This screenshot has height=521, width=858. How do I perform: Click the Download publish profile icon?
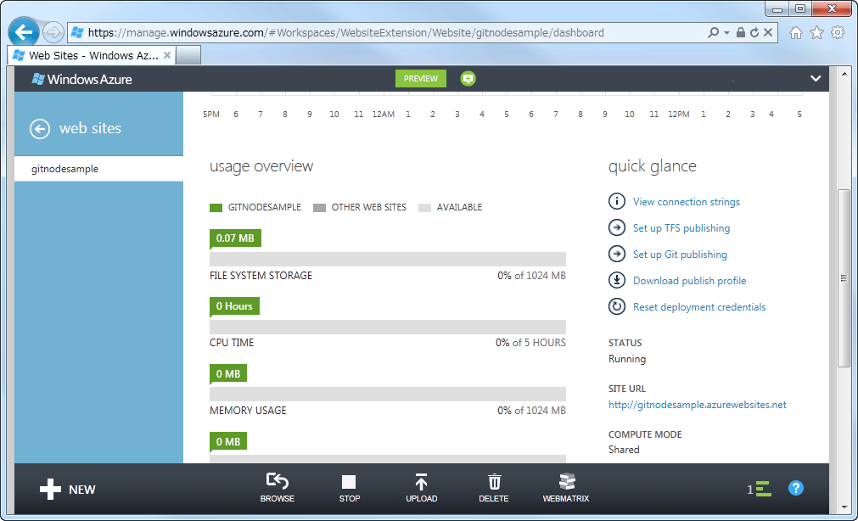click(617, 280)
